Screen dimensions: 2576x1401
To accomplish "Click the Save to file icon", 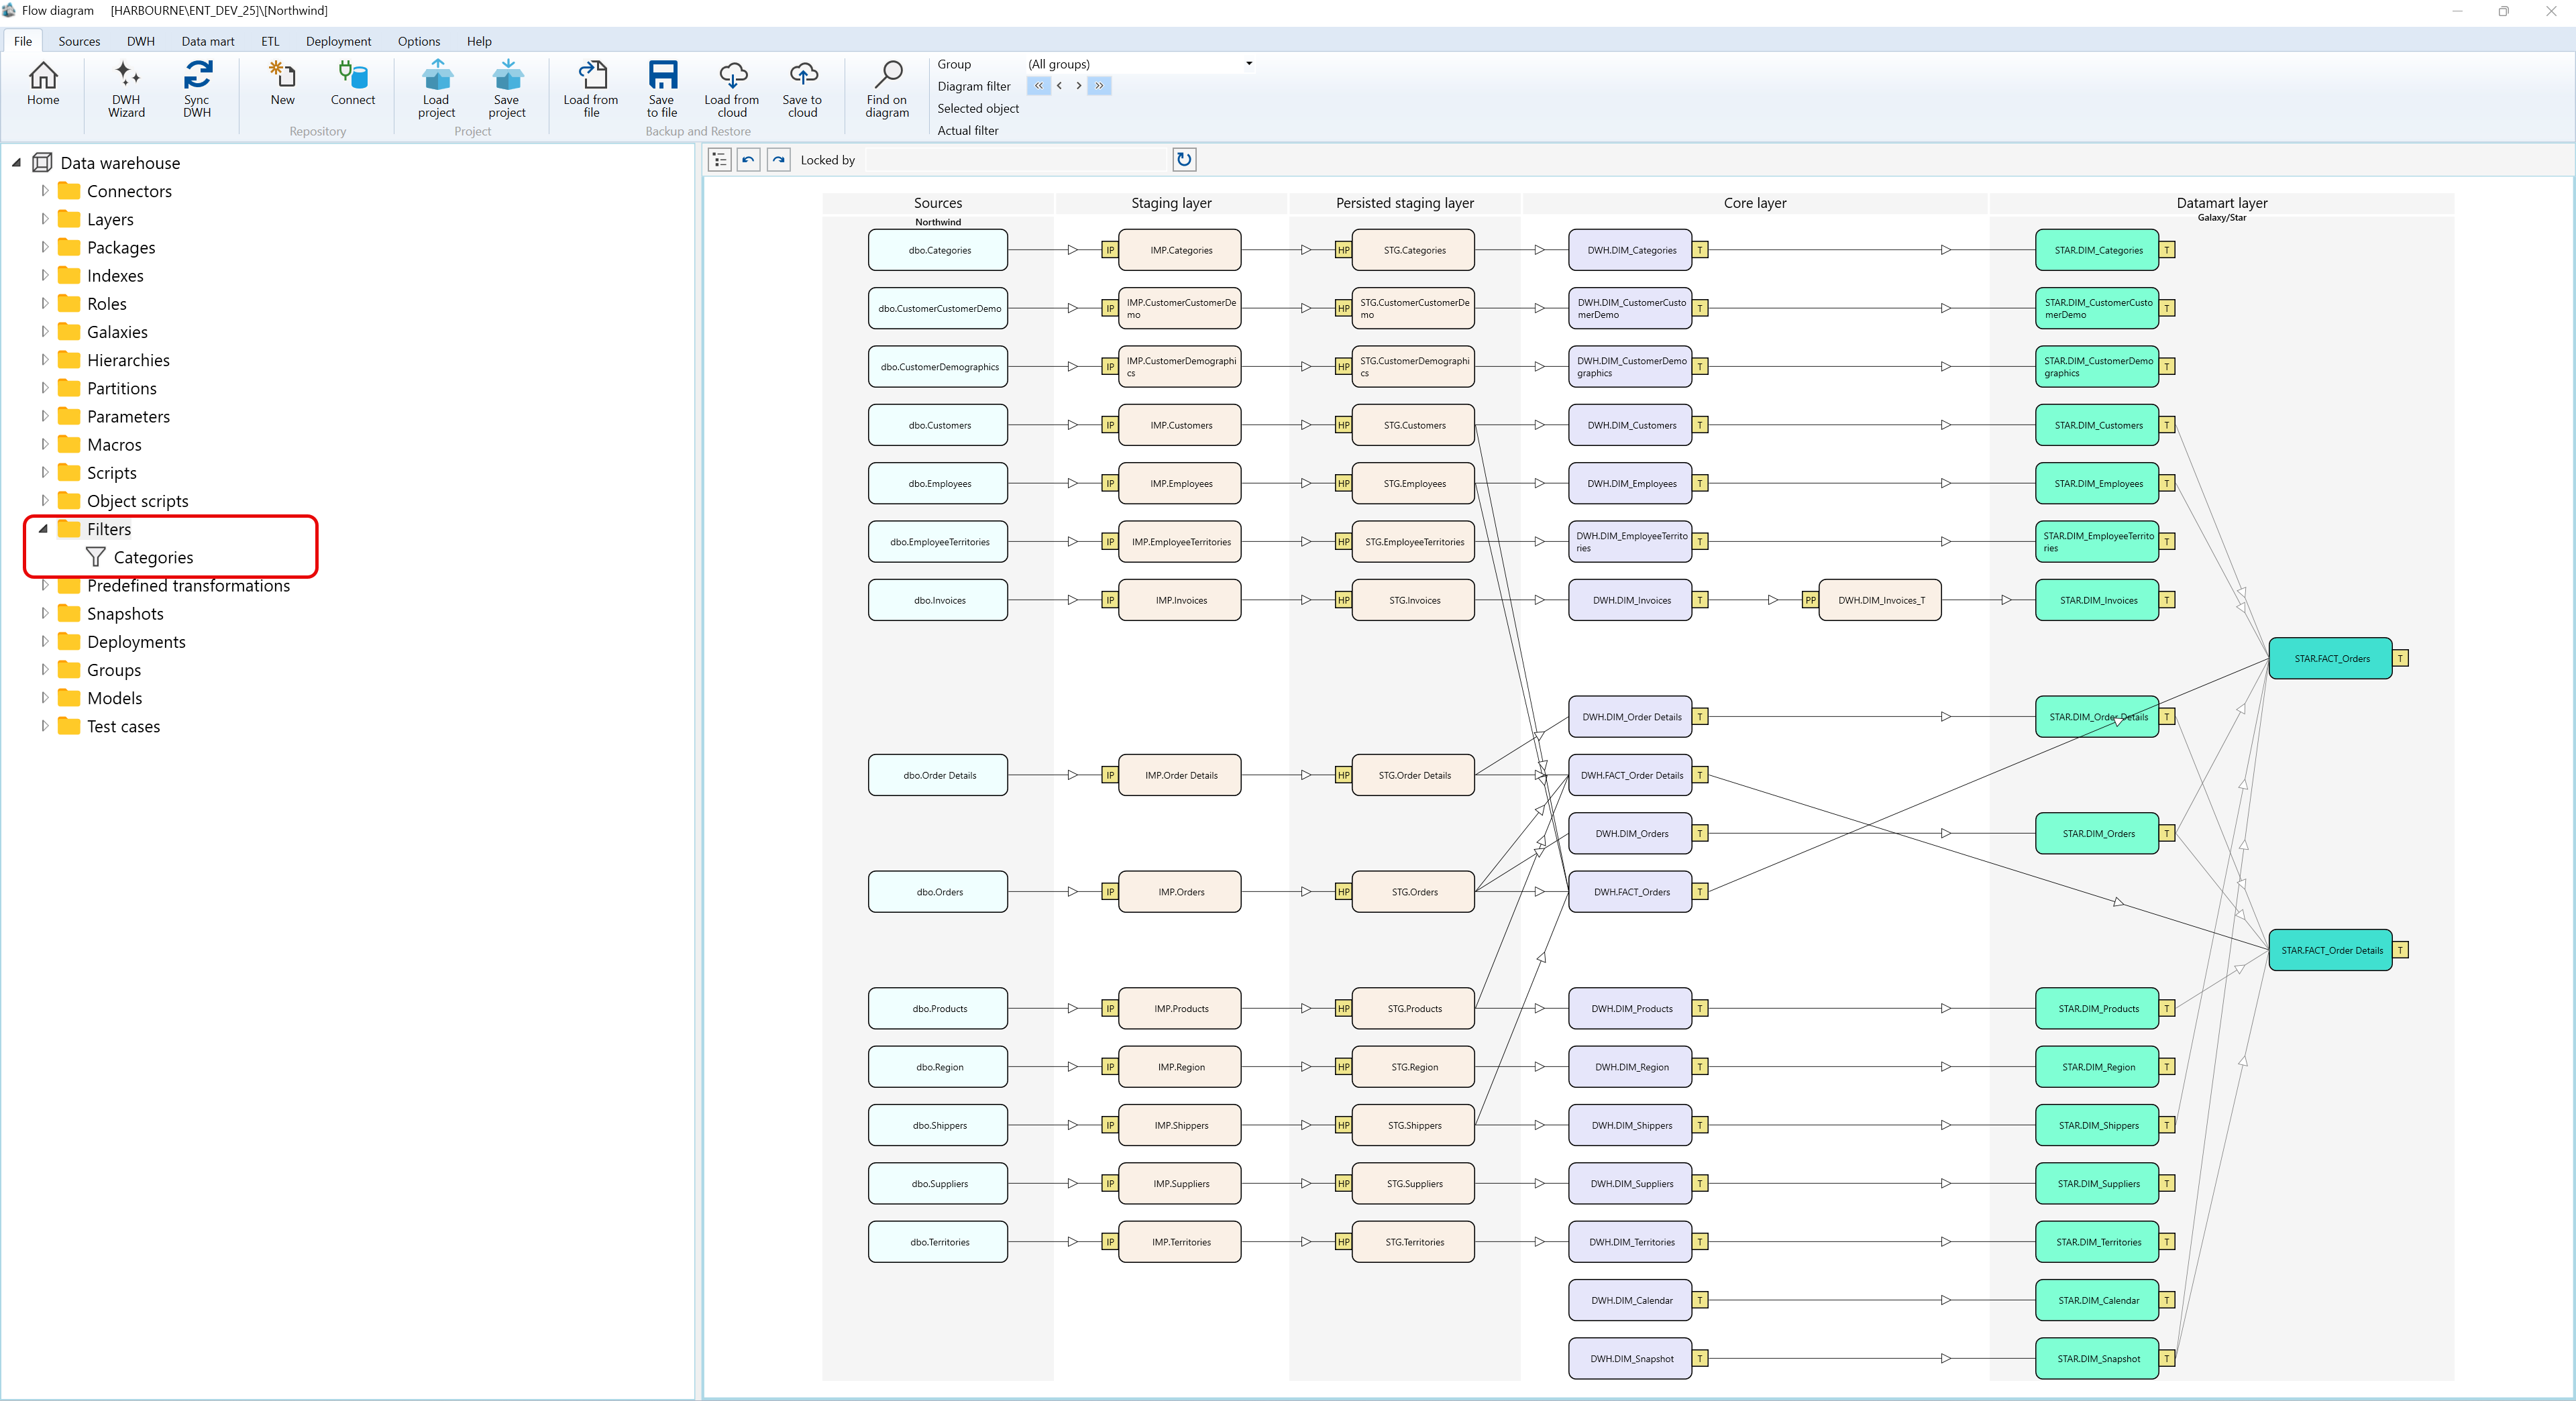I will 662,89.
